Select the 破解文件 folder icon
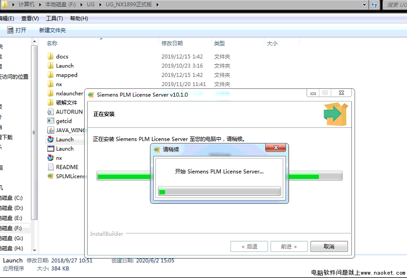The image size is (407, 278). coord(50,103)
